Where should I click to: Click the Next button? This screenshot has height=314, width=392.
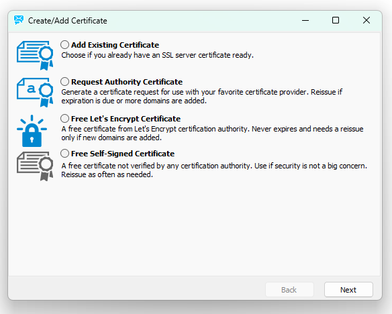[348, 290]
